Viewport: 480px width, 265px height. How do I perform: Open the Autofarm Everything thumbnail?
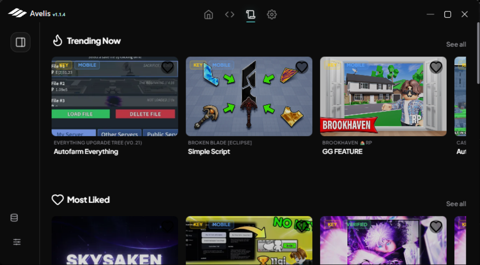click(115, 96)
